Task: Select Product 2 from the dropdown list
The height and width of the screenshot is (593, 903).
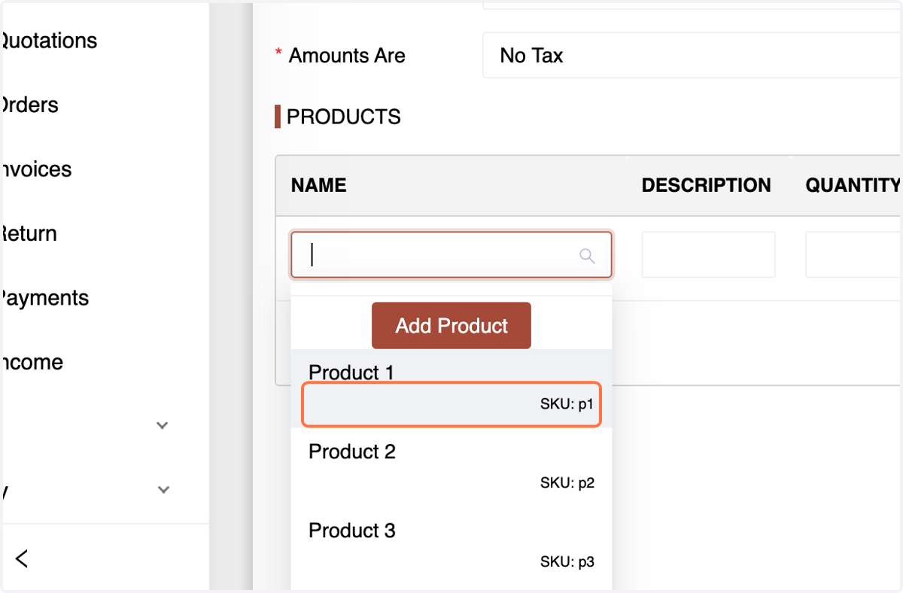Action: (x=451, y=467)
